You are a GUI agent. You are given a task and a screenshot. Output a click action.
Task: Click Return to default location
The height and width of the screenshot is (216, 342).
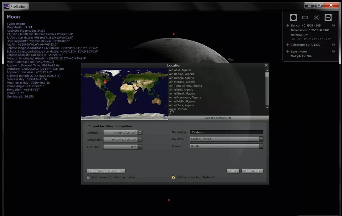pyautogui.click(x=105, y=171)
